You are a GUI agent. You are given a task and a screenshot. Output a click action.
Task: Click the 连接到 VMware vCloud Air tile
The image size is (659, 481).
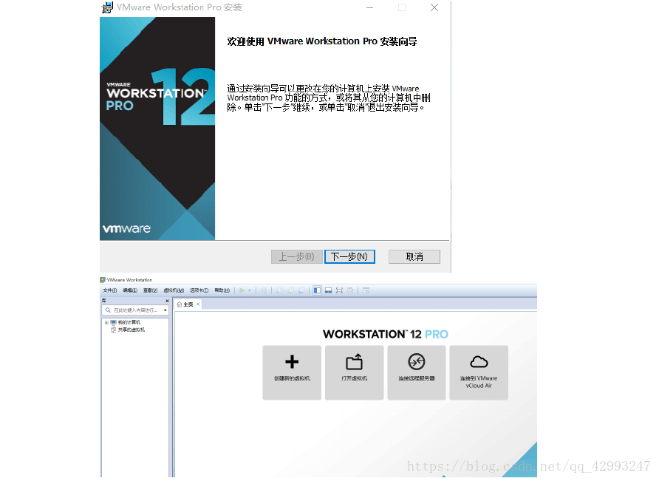pyautogui.click(x=479, y=372)
